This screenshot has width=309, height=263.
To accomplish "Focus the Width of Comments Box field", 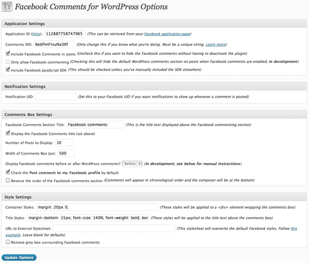I will (x=66, y=153).
